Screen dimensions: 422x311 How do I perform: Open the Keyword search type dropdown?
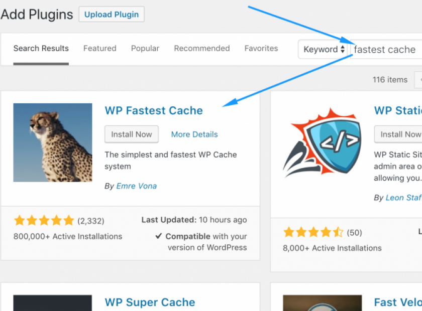[324, 49]
